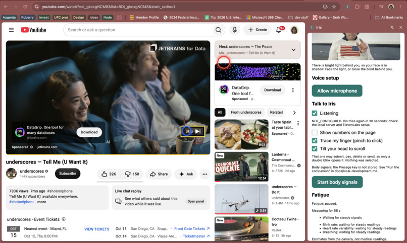Open the All Bookmarks folder
This screenshot has height=243, width=407.
[389, 17]
